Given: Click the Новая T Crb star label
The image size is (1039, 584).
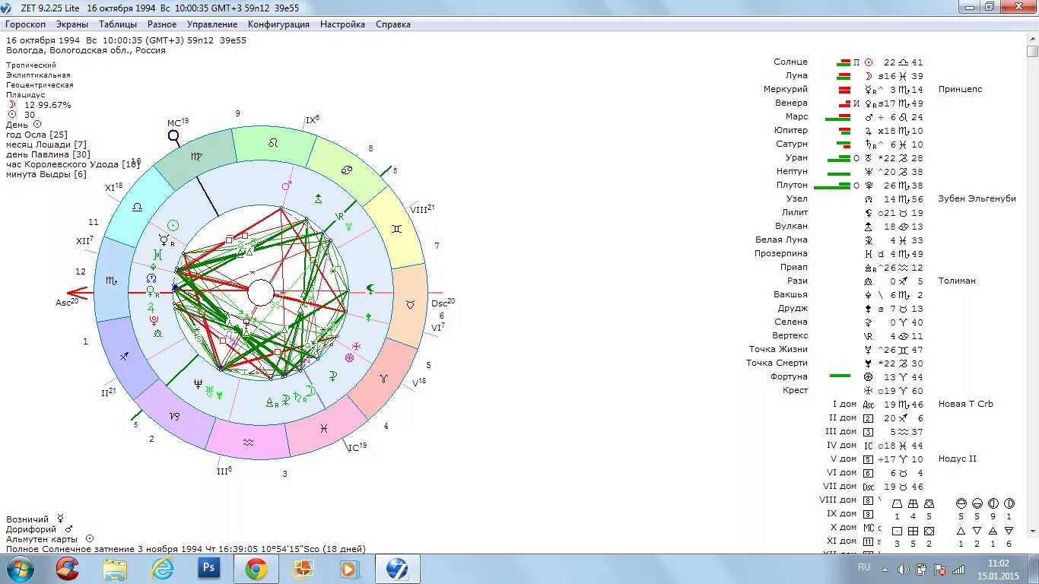Looking at the screenshot, I should click(966, 404).
